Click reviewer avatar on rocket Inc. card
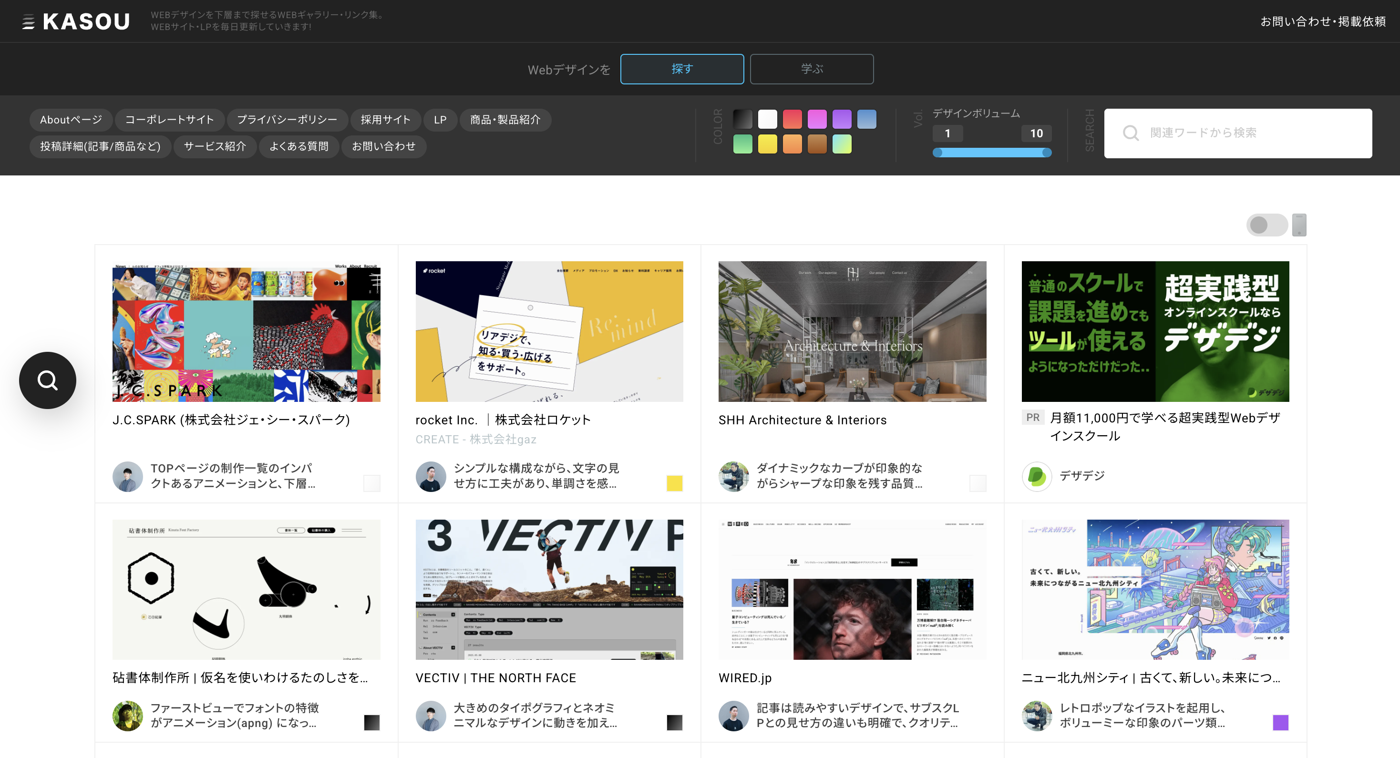Viewport: 1400px width, 758px height. coord(431,477)
